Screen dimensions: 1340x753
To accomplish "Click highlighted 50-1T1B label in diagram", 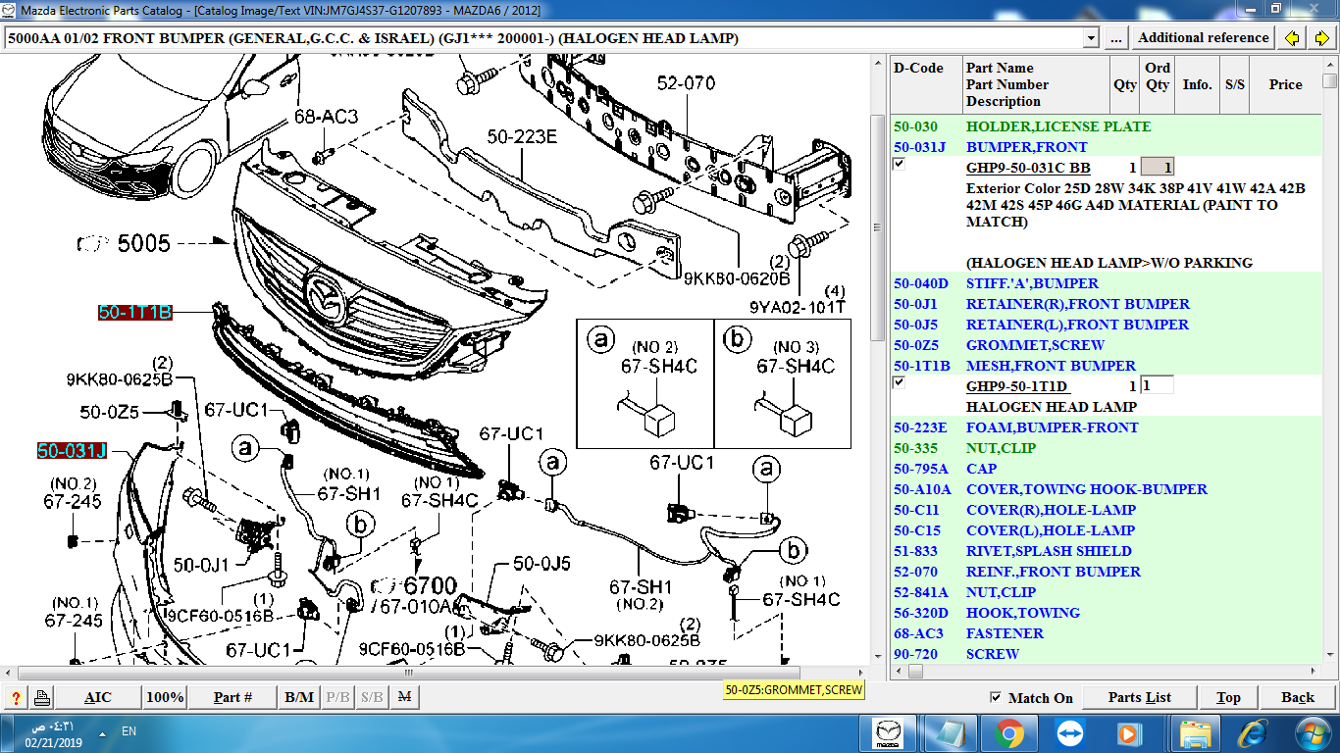I will point(135,313).
